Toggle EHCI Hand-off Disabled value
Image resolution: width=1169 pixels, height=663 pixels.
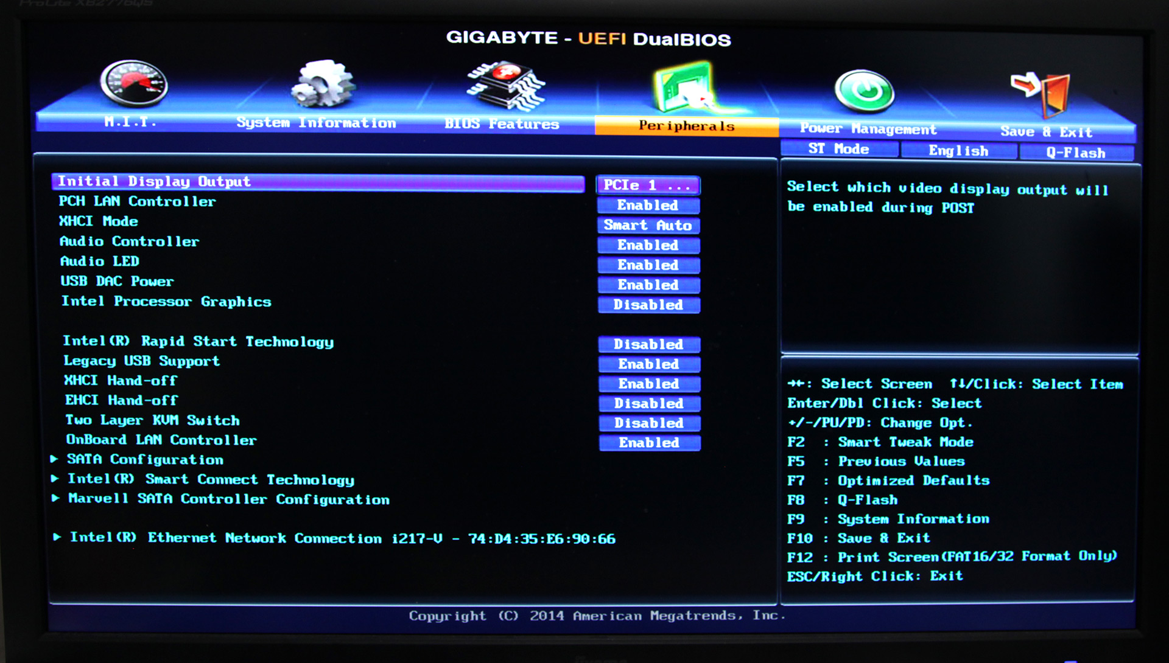(x=649, y=403)
